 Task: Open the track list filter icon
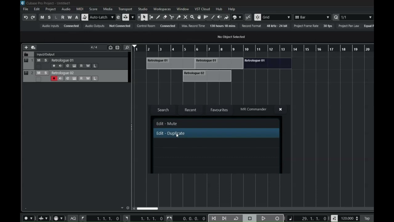click(117, 47)
